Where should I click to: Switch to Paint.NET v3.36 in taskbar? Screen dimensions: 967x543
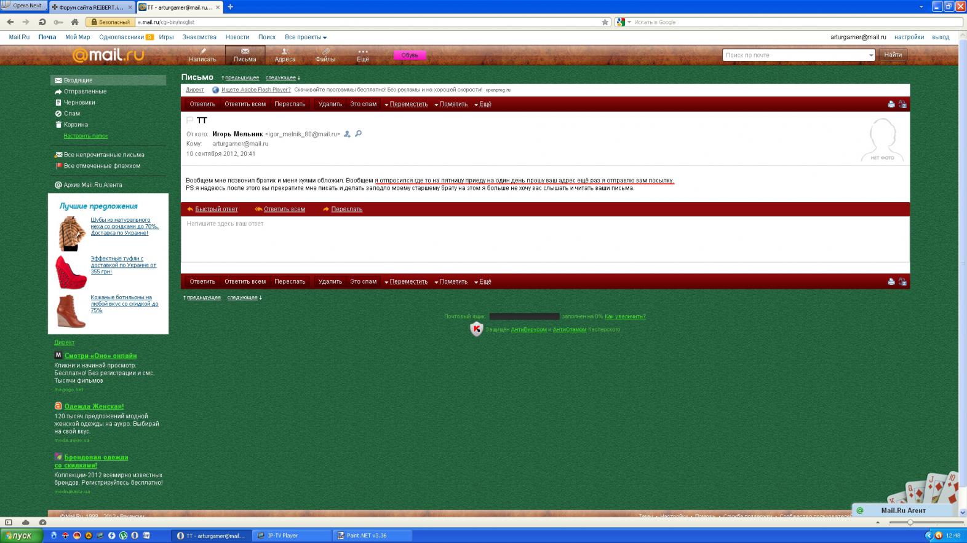point(372,536)
